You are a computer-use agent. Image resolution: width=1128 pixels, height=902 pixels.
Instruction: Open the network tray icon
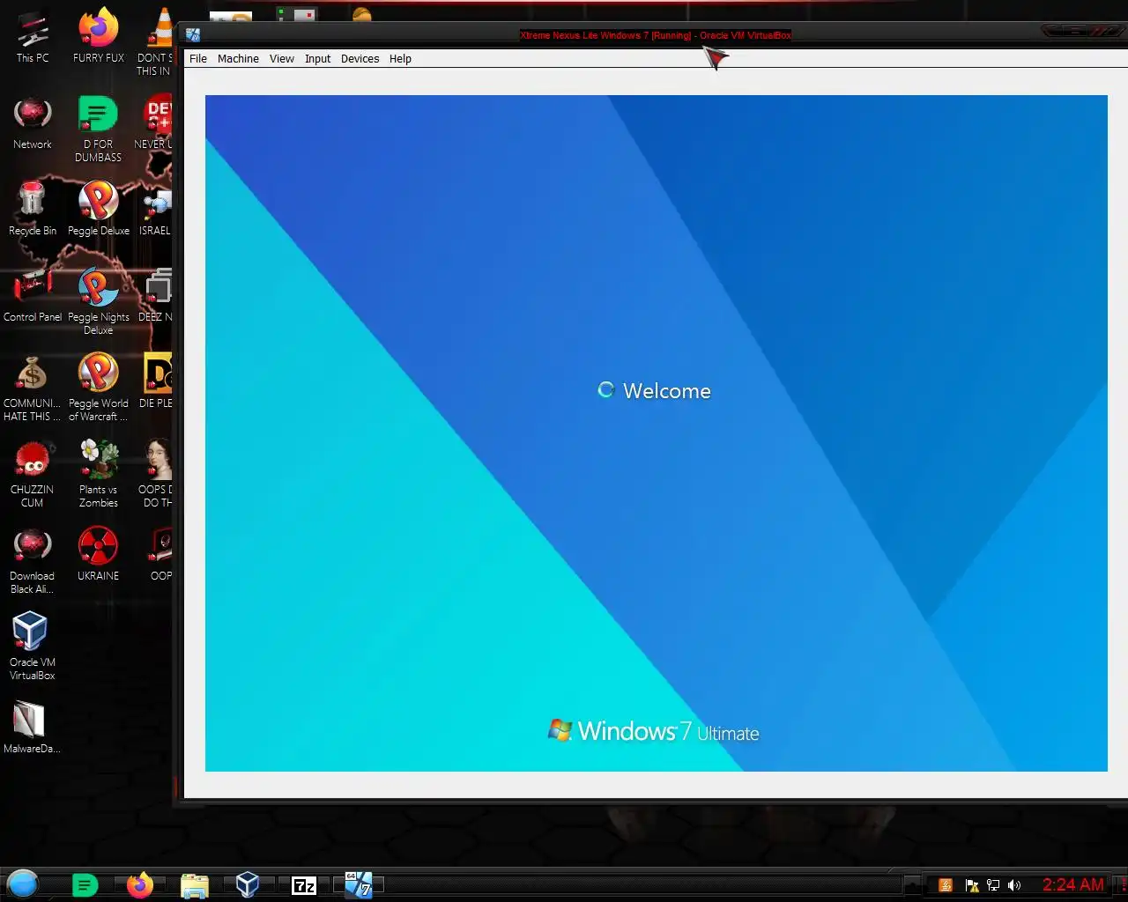993,885
